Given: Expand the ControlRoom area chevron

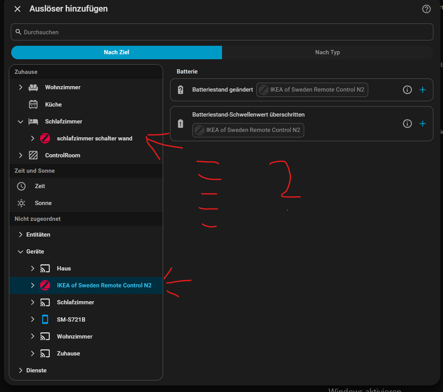Looking at the screenshot, I should click(20, 155).
